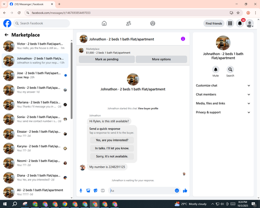Choose a sticker icon
Viewport: 260px width, 208px height.
tap(96, 191)
